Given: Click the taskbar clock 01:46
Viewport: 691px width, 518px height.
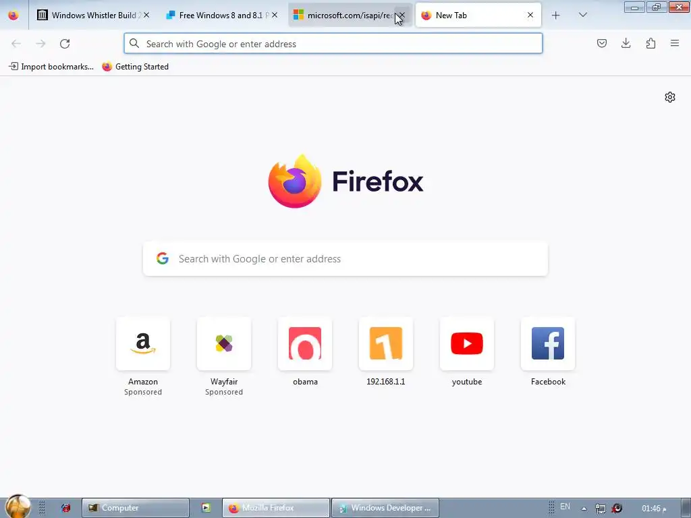Looking at the screenshot, I should (654, 509).
